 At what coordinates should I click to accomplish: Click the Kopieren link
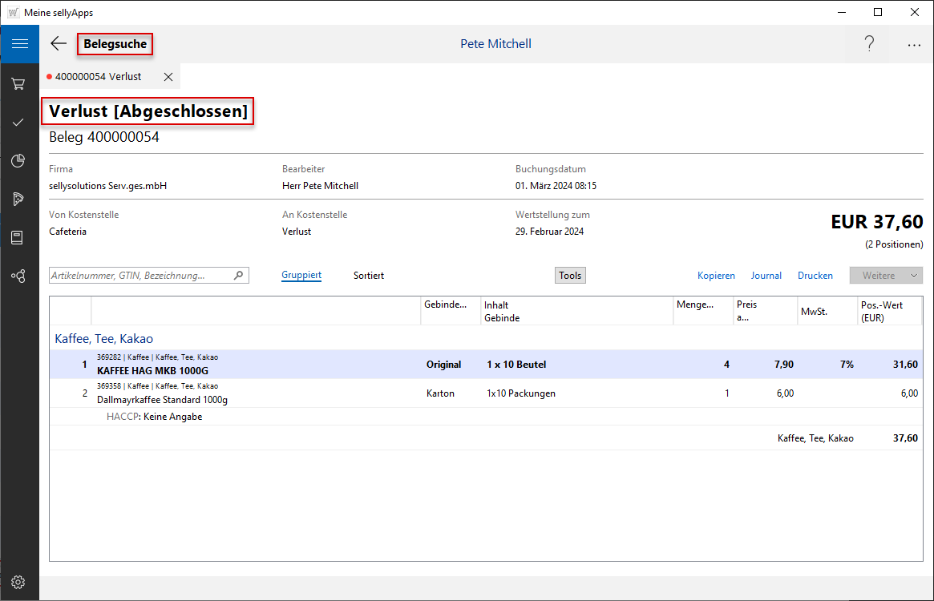click(716, 275)
